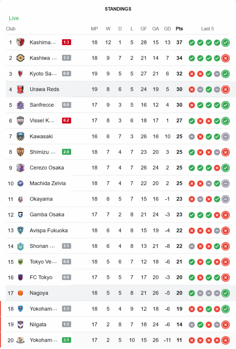
Task: Sort by the Pts column header
Action: [x=179, y=29]
